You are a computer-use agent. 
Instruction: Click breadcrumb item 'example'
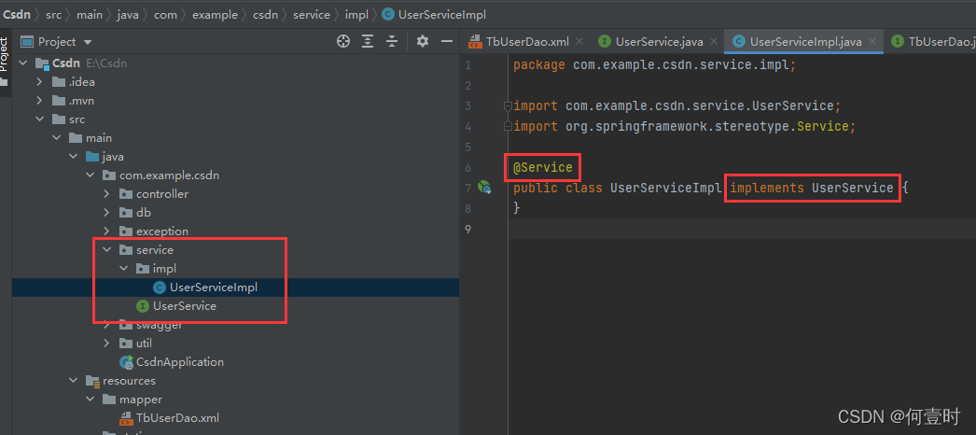[x=215, y=14]
